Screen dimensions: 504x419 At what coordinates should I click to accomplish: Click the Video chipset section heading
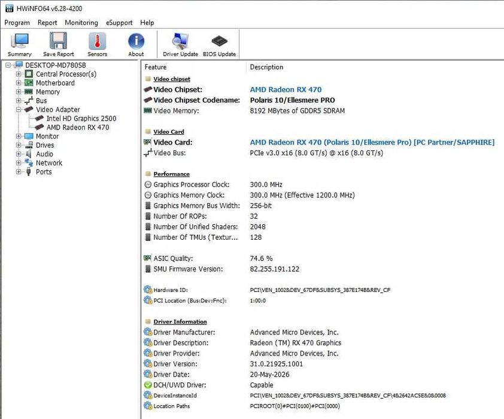coord(172,79)
